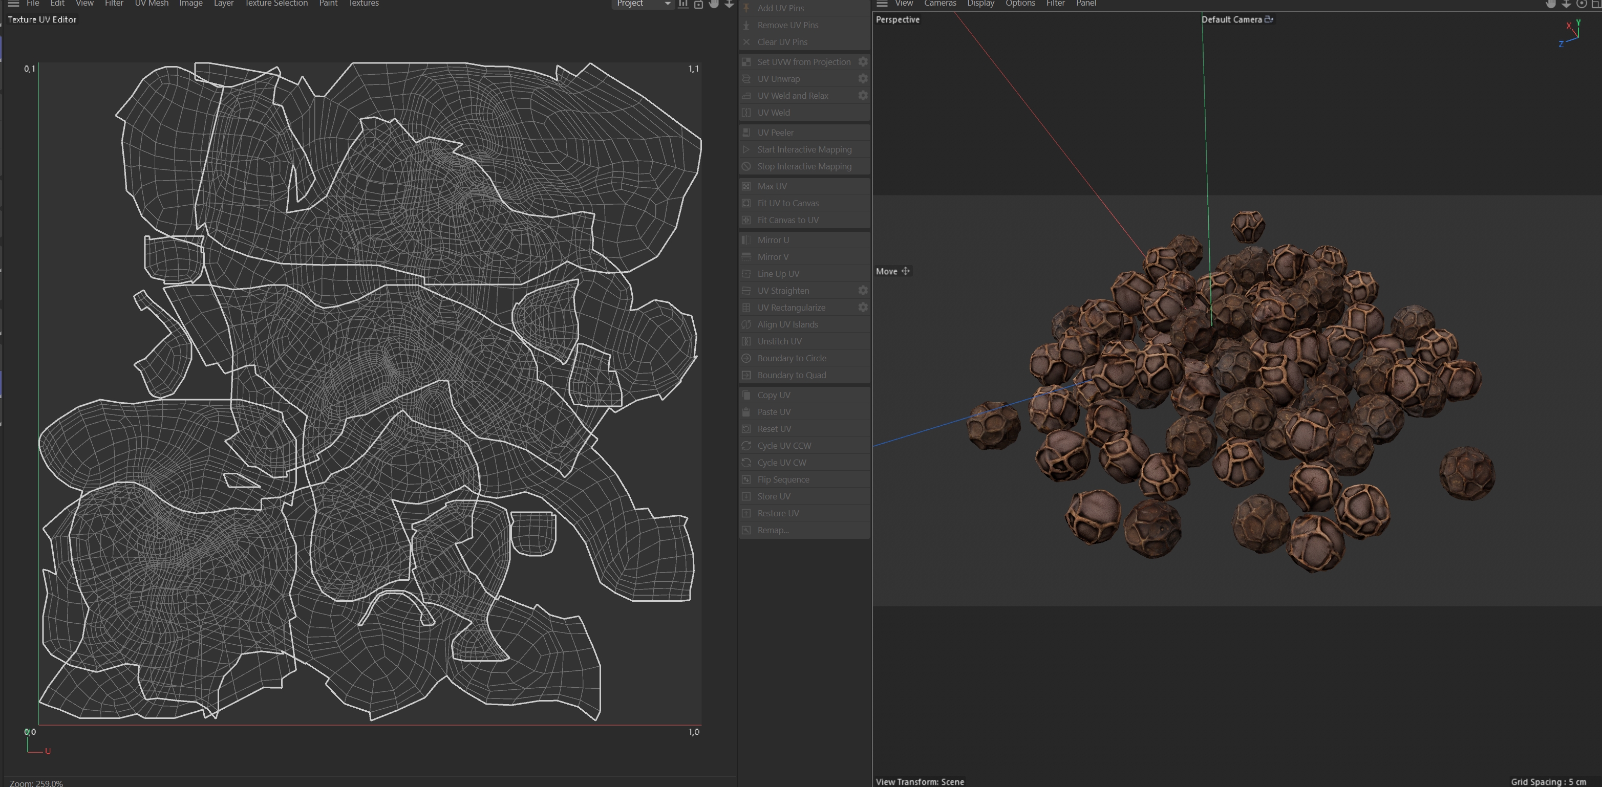The height and width of the screenshot is (787, 1602).
Task: Open the Cameras menu in viewport
Action: click(939, 4)
